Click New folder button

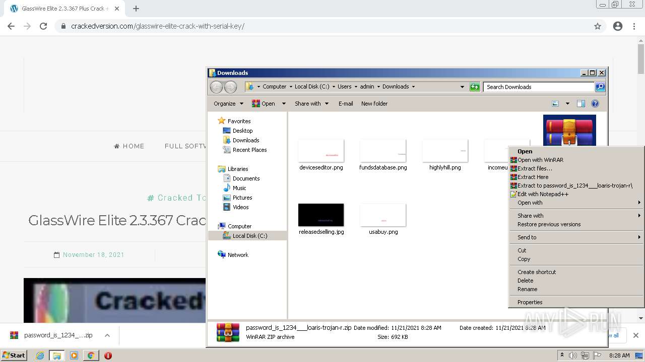click(374, 104)
